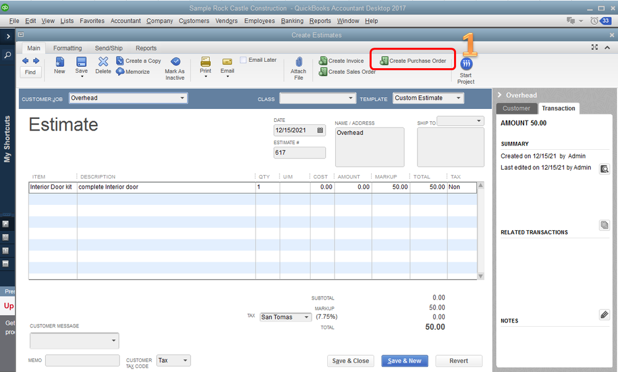Image resolution: width=618 pixels, height=372 pixels.
Task: Open the San Tomas tax dropdown
Action: pos(307,317)
